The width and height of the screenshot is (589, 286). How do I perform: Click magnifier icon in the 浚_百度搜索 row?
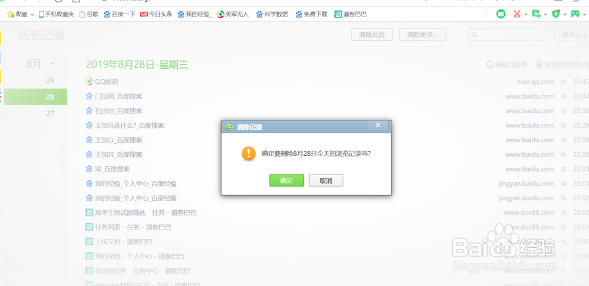pos(564,169)
